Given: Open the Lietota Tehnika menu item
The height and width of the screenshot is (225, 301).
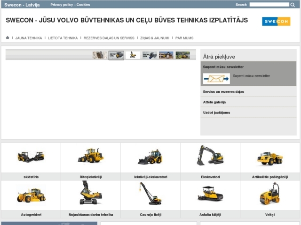Looking at the screenshot, I should click(x=63, y=38).
